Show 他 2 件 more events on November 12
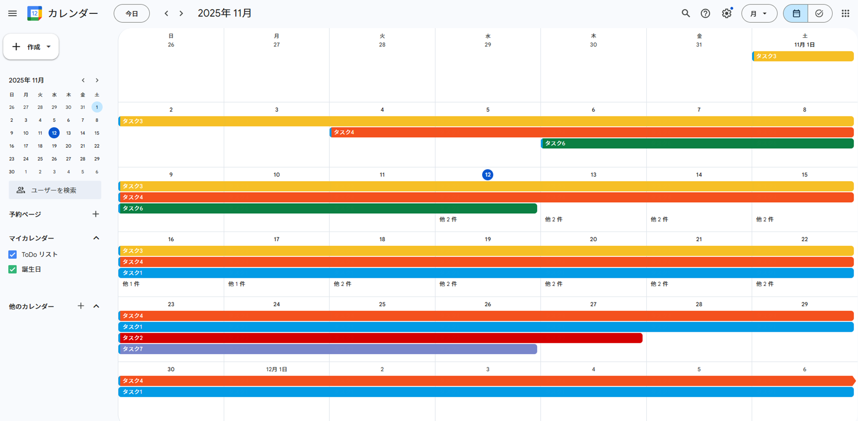Screen dimensions: 858x421 coord(448,219)
